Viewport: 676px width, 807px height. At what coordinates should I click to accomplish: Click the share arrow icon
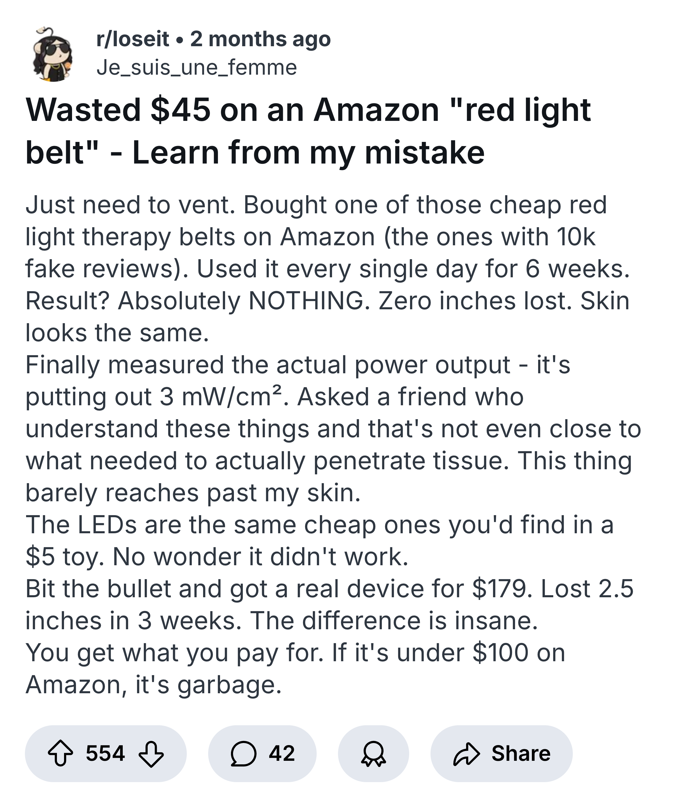(467, 753)
